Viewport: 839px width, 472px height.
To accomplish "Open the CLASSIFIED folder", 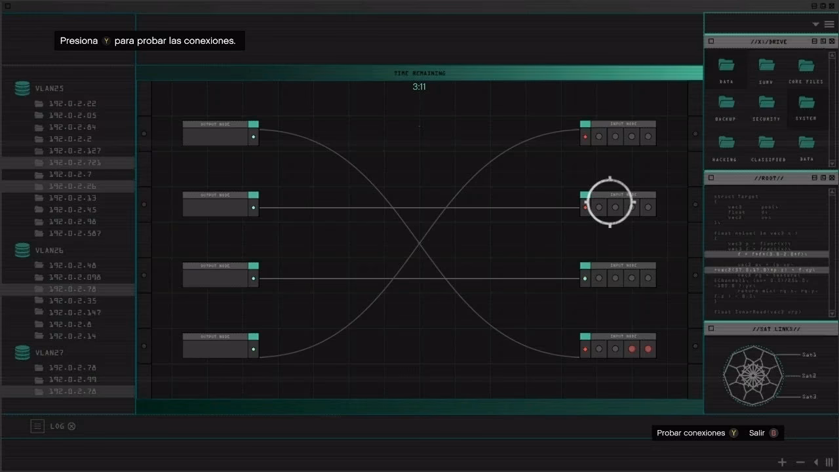I will tap(766, 148).
